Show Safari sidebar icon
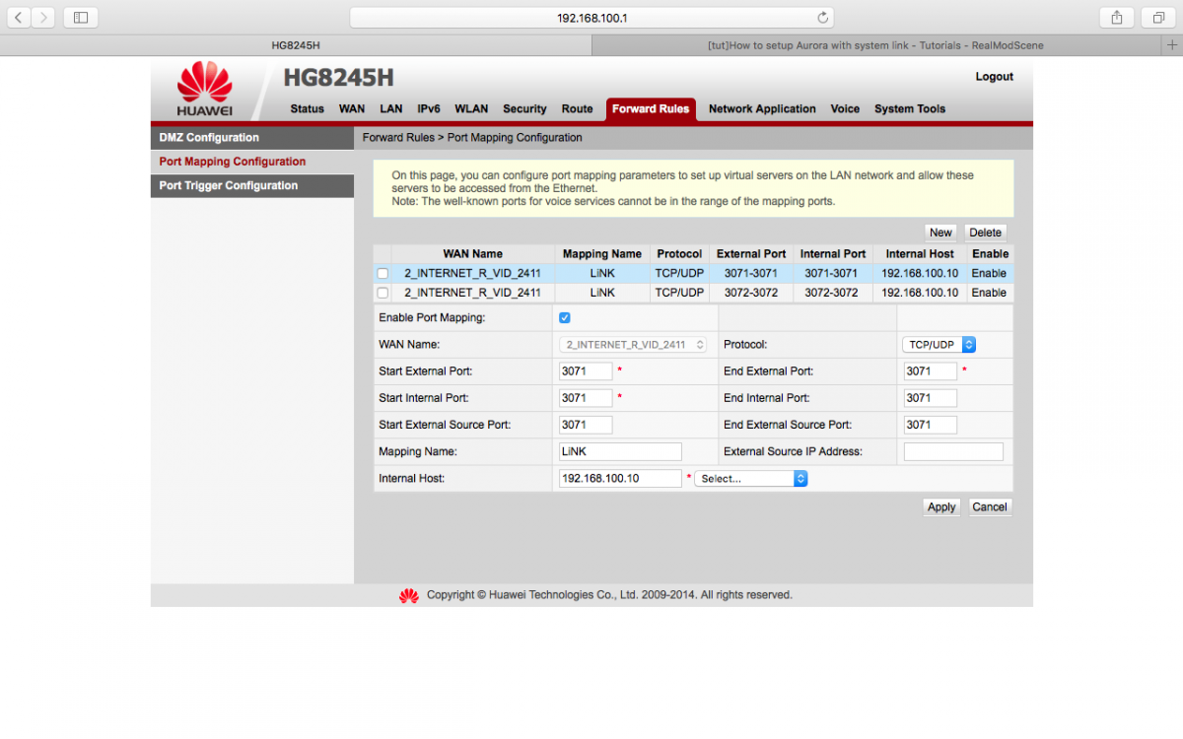 coord(81,17)
